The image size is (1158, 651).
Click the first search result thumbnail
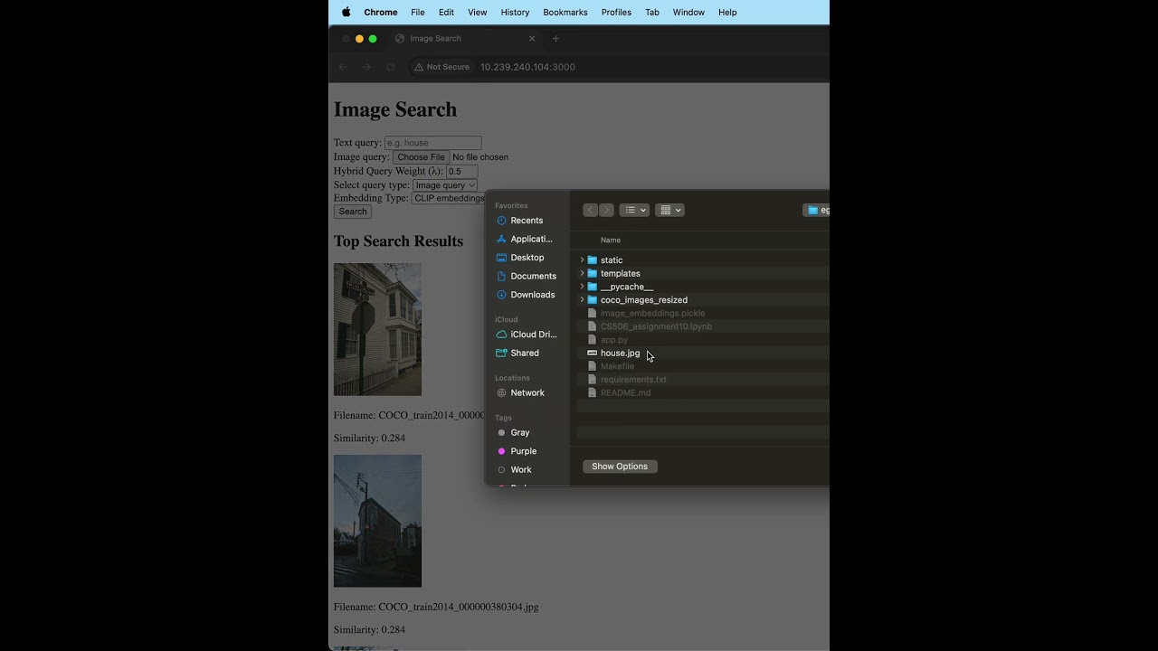coord(377,329)
